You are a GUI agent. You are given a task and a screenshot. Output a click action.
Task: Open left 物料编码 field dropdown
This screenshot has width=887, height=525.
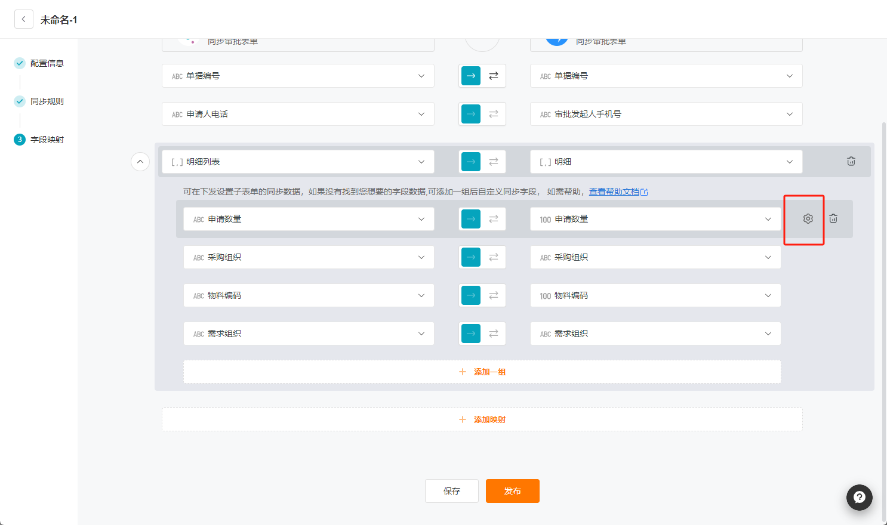coord(309,295)
